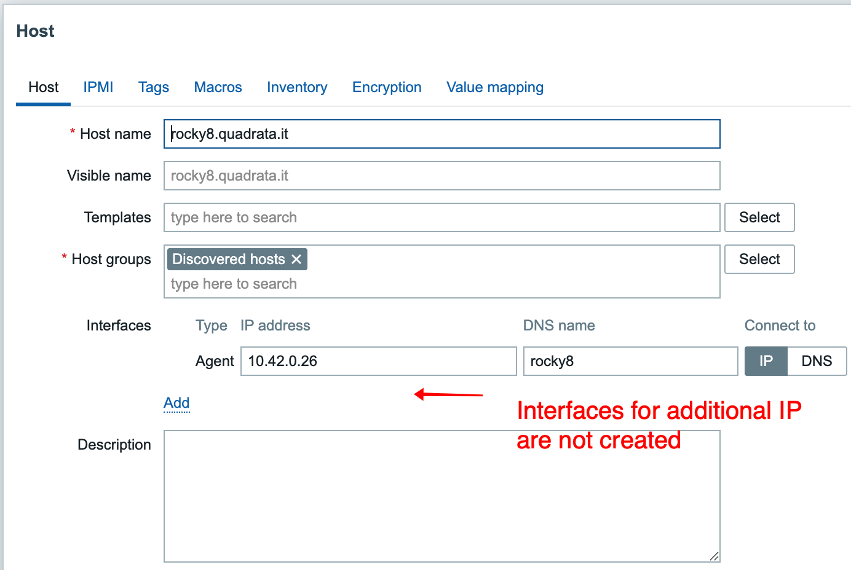Screen dimensions: 851x570
Task: Switch to the IPMI tab
Action: pos(98,87)
